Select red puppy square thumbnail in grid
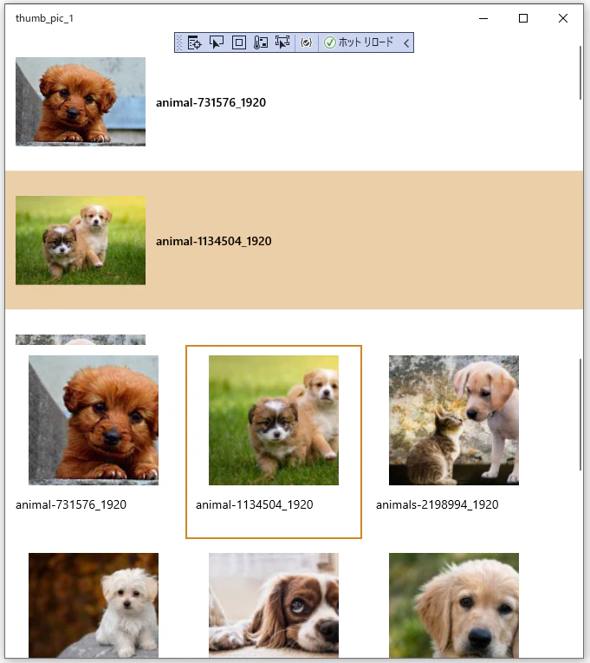Viewport: 590px width, 663px height. tap(94, 420)
